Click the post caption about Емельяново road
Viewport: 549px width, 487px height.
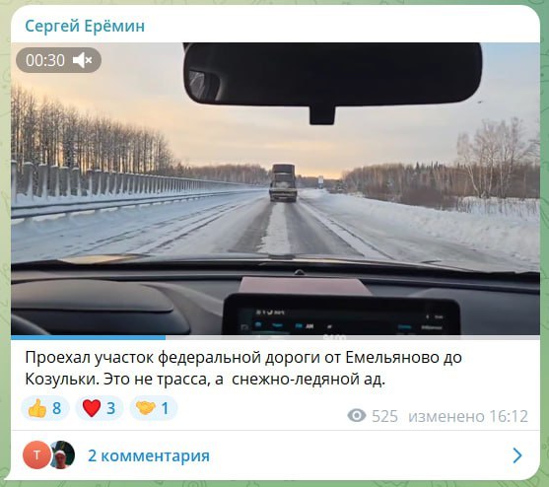pyautogui.click(x=243, y=369)
